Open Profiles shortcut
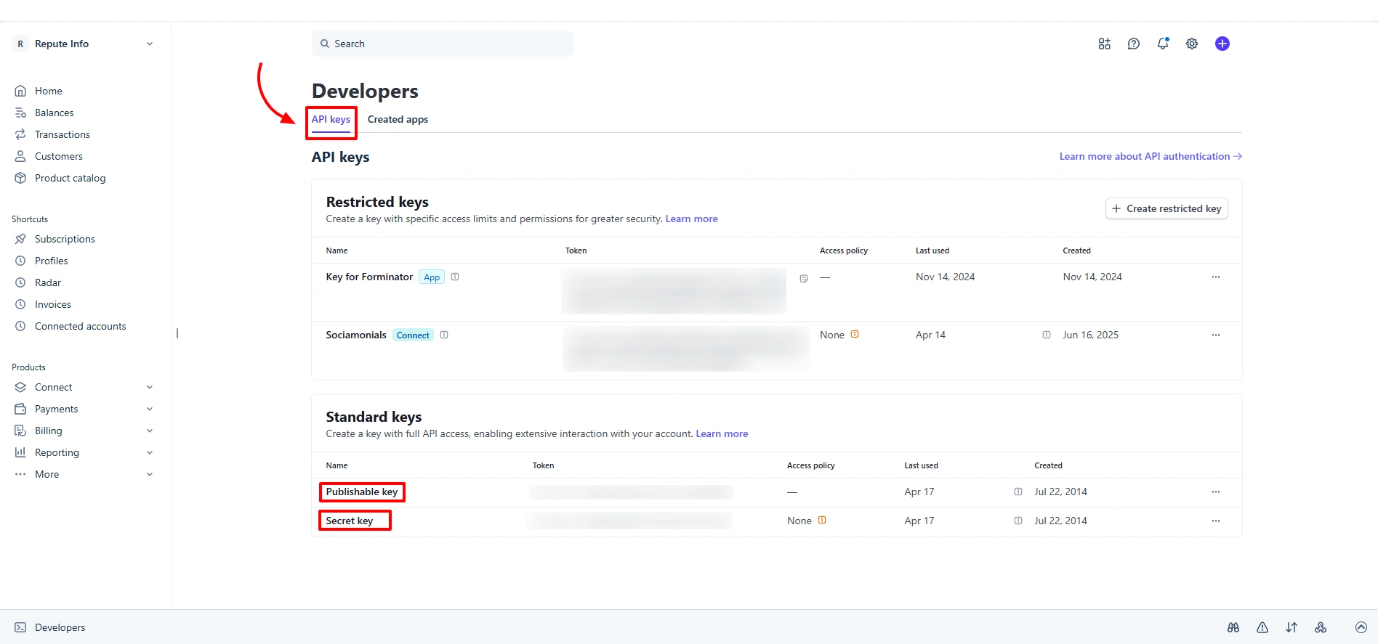 click(x=51, y=261)
